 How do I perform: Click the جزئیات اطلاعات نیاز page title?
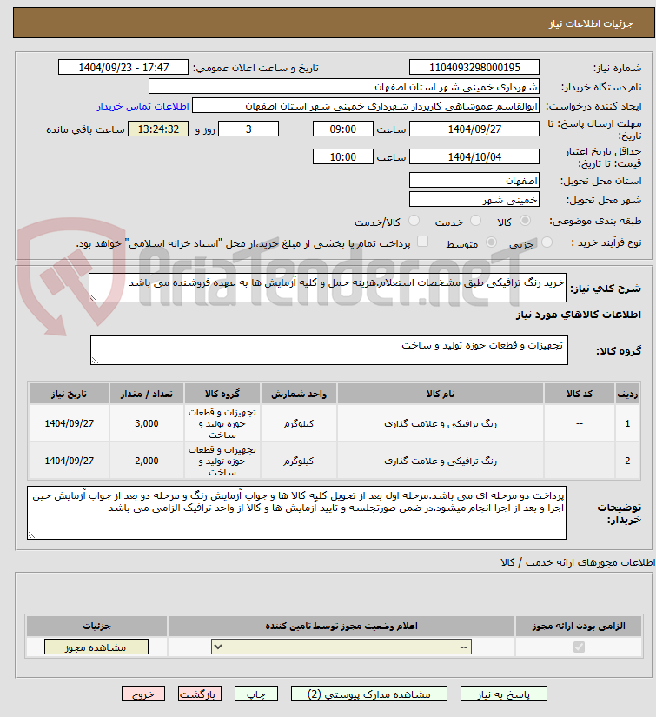coord(591,23)
